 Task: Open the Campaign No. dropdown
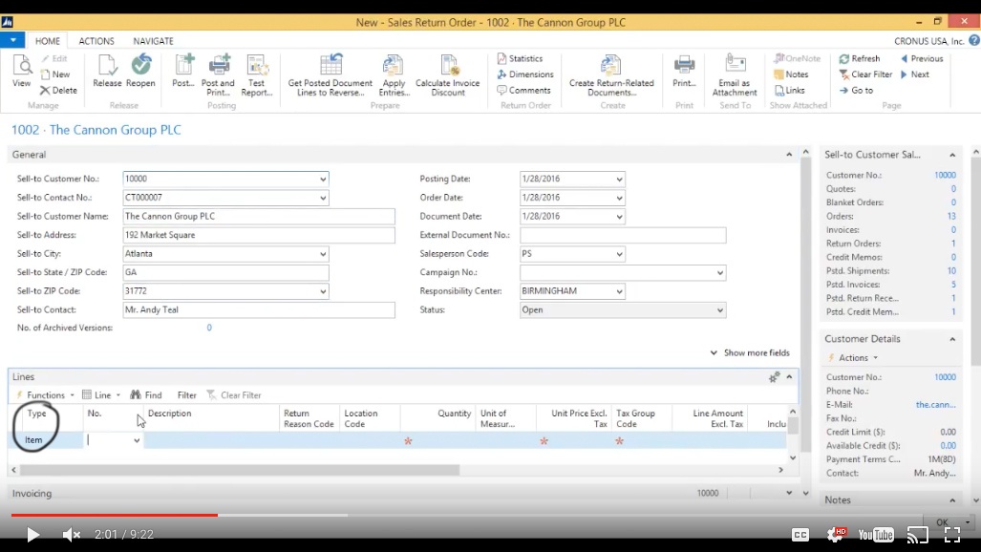[719, 273]
